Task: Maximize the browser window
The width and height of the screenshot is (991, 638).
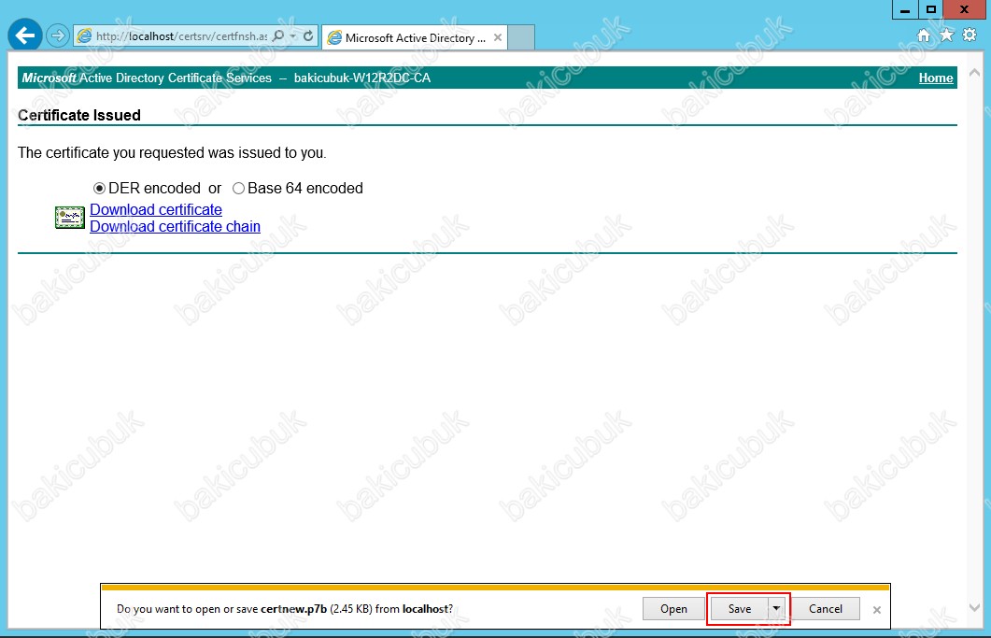Action: (930, 9)
